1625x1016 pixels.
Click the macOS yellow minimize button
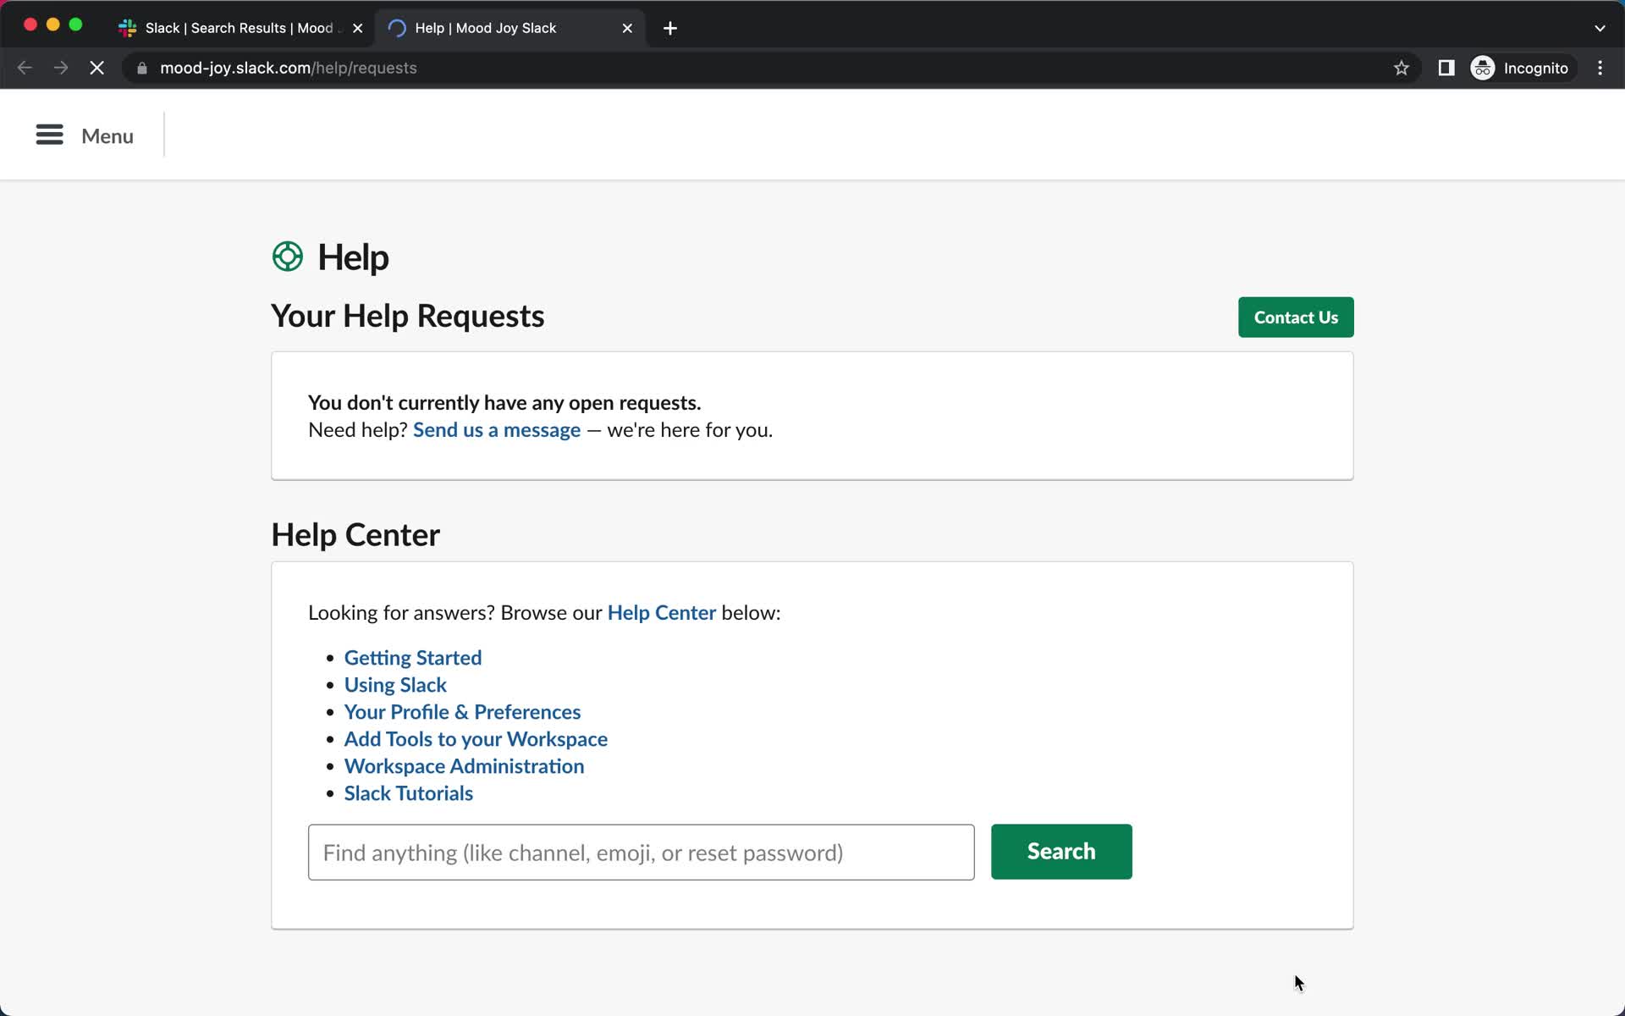coord(52,25)
